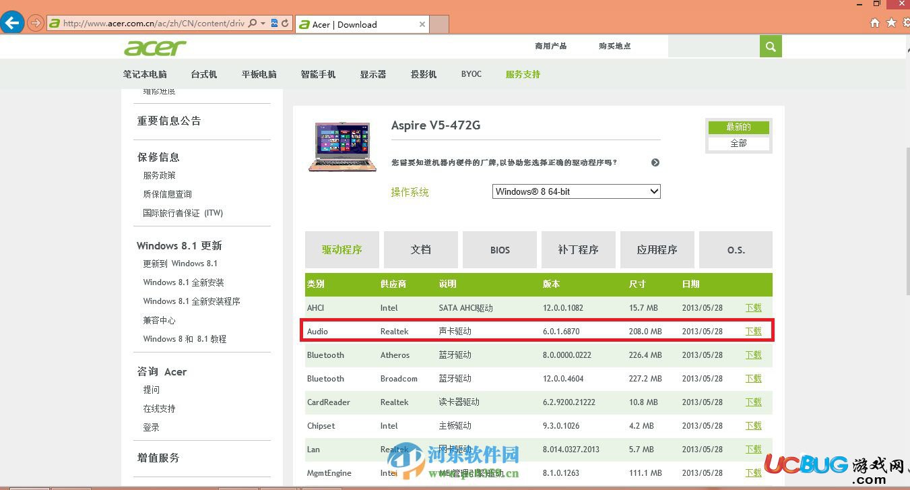The image size is (910, 490).
Task: Open the 商用产品 header link
Action: pos(551,46)
